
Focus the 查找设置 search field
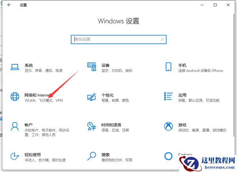tap(118, 39)
